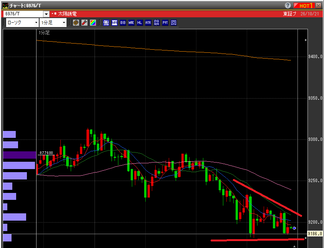Open the 1分足 timeframe dropdown
This screenshot has width=324, height=248.
[53, 23]
